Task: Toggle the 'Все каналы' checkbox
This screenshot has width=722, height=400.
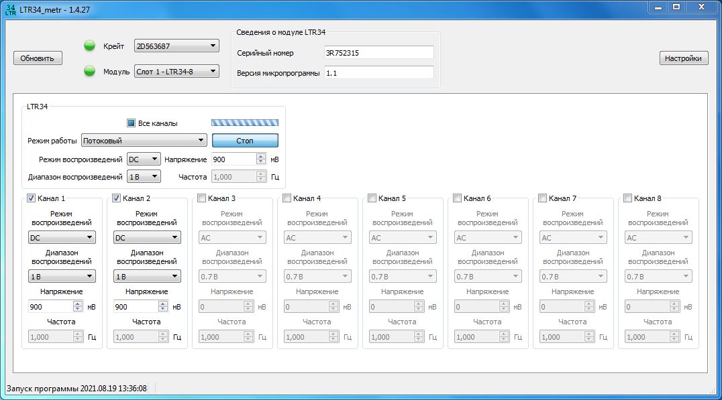Action: [131, 123]
